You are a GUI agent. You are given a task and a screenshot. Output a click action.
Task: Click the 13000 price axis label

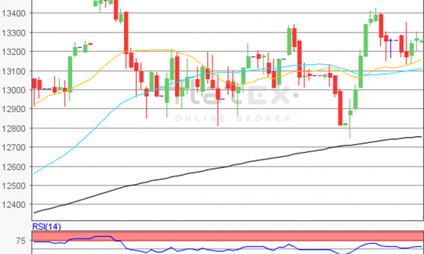[x=14, y=91]
